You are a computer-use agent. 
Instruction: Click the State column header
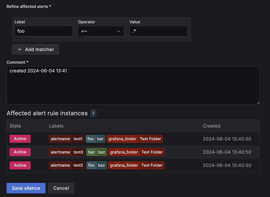[15, 126]
